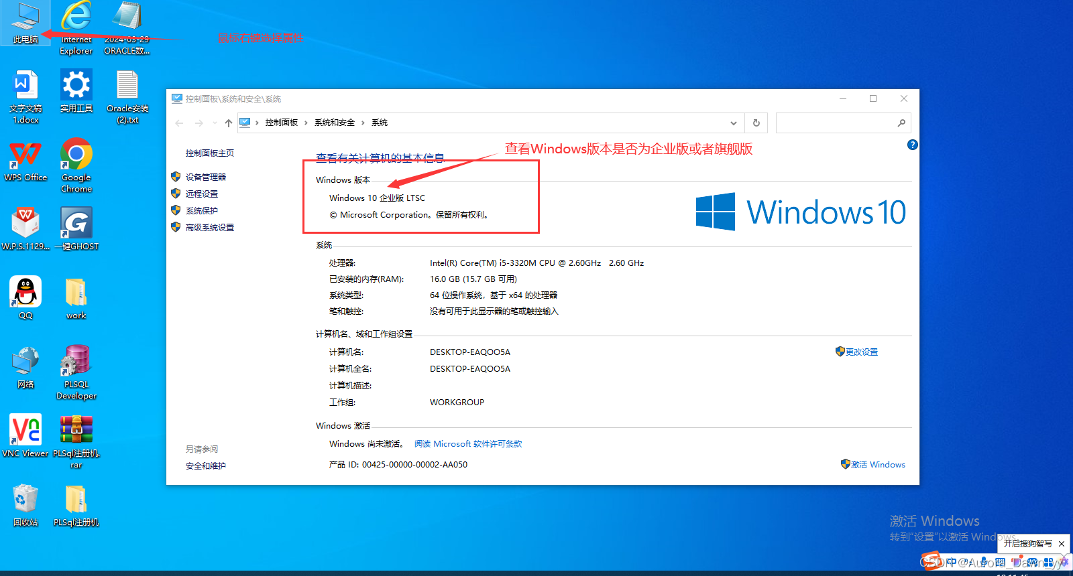This screenshot has height=576, width=1073.
Task: Maximize the system control panel window
Action: pos(873,98)
